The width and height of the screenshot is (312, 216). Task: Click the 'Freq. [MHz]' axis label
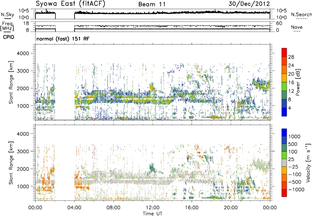pos(7,27)
